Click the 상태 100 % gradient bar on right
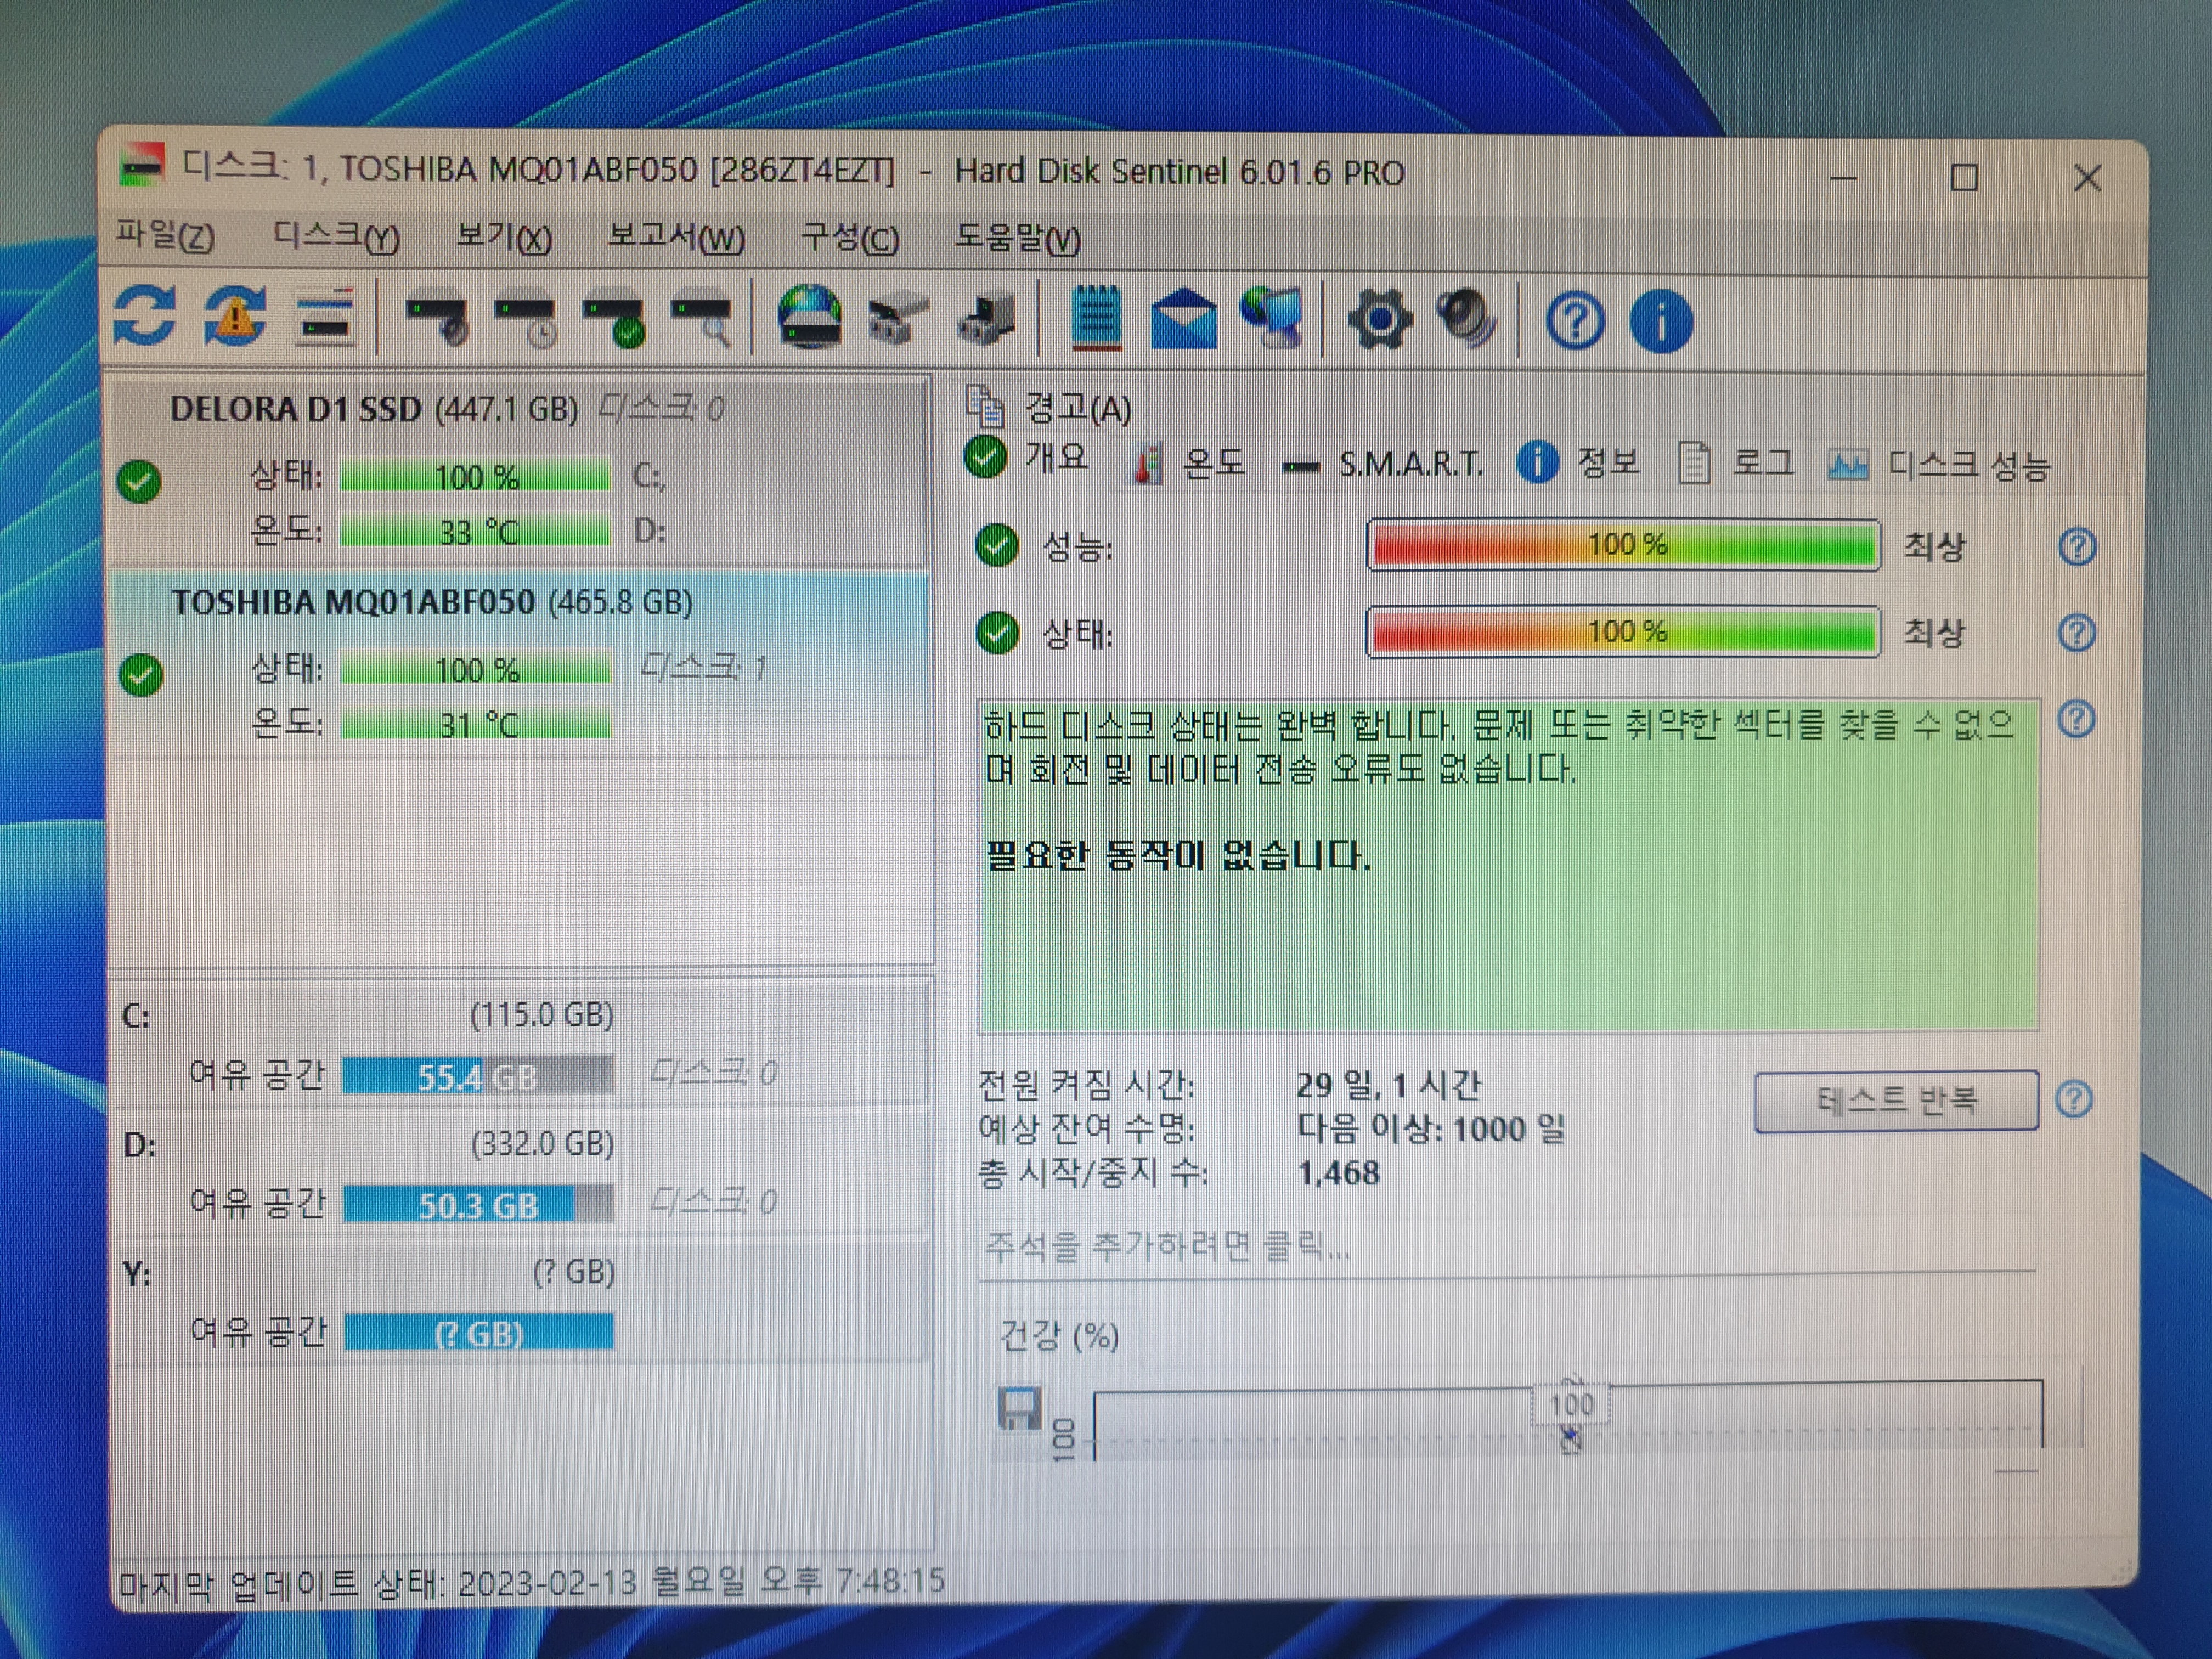Screen dimensions: 2212x1659 point(1624,632)
